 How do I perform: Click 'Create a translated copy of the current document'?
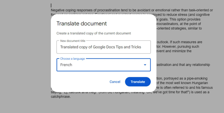click(94, 33)
